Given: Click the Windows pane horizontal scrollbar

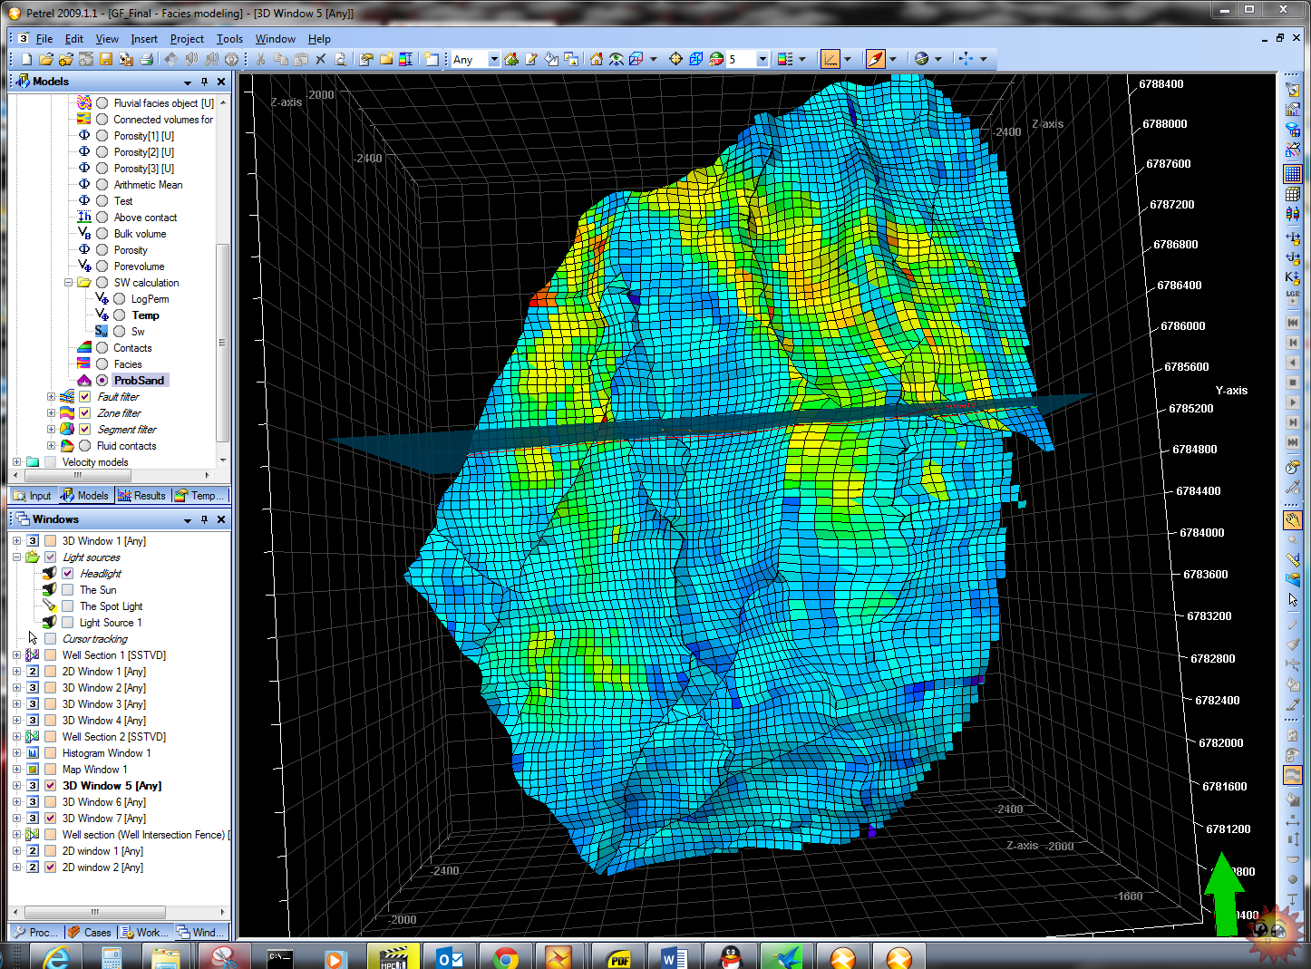Looking at the screenshot, I should click(94, 912).
